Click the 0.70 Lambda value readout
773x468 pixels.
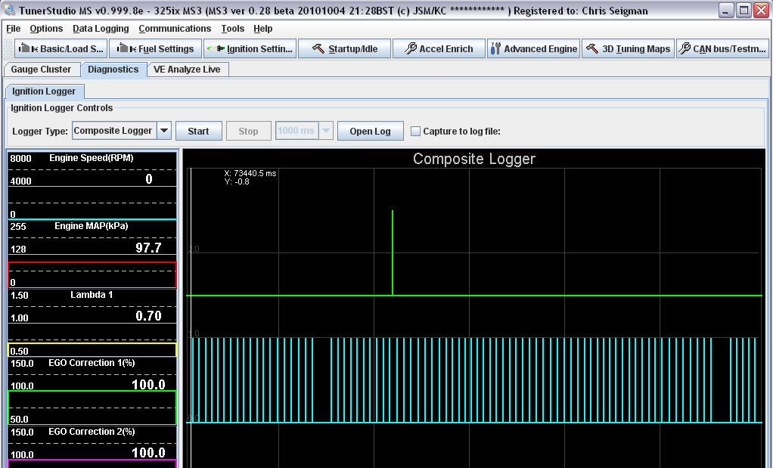pyautogui.click(x=148, y=316)
